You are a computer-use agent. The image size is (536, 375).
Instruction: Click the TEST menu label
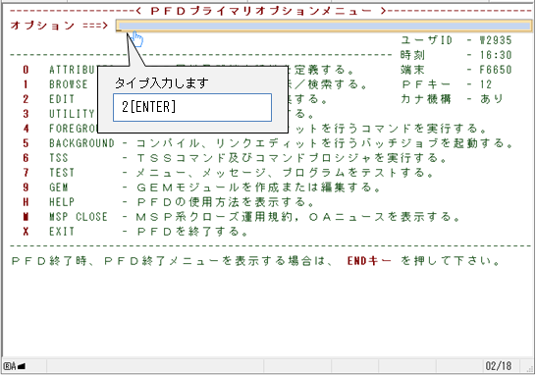point(62,173)
